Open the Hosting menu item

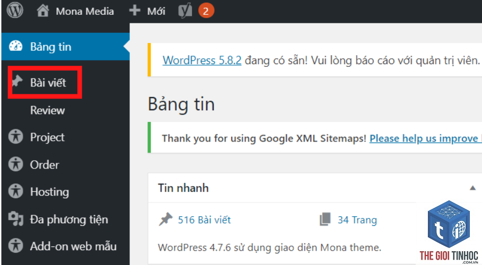[49, 192]
